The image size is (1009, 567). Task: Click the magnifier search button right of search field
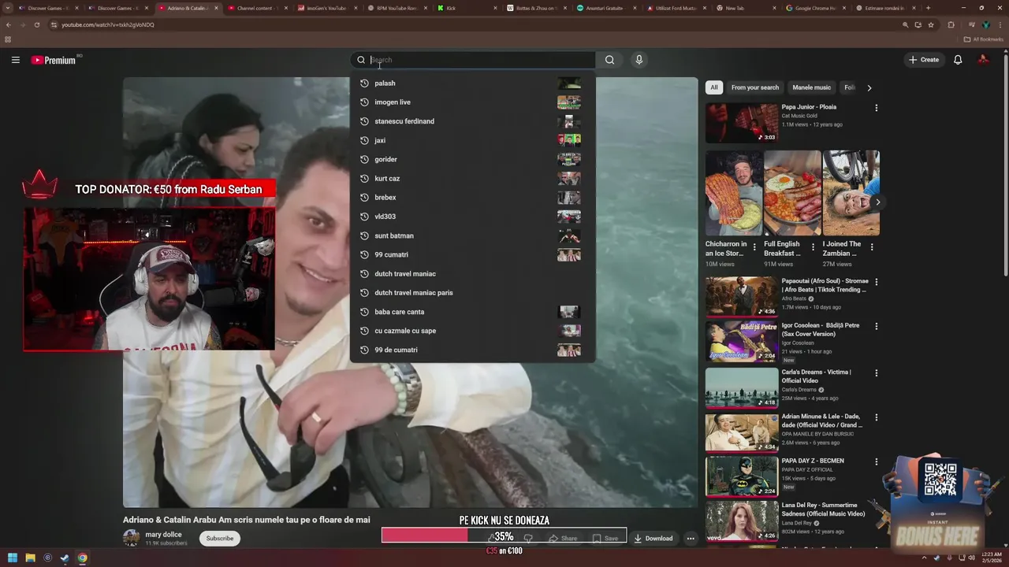point(609,60)
